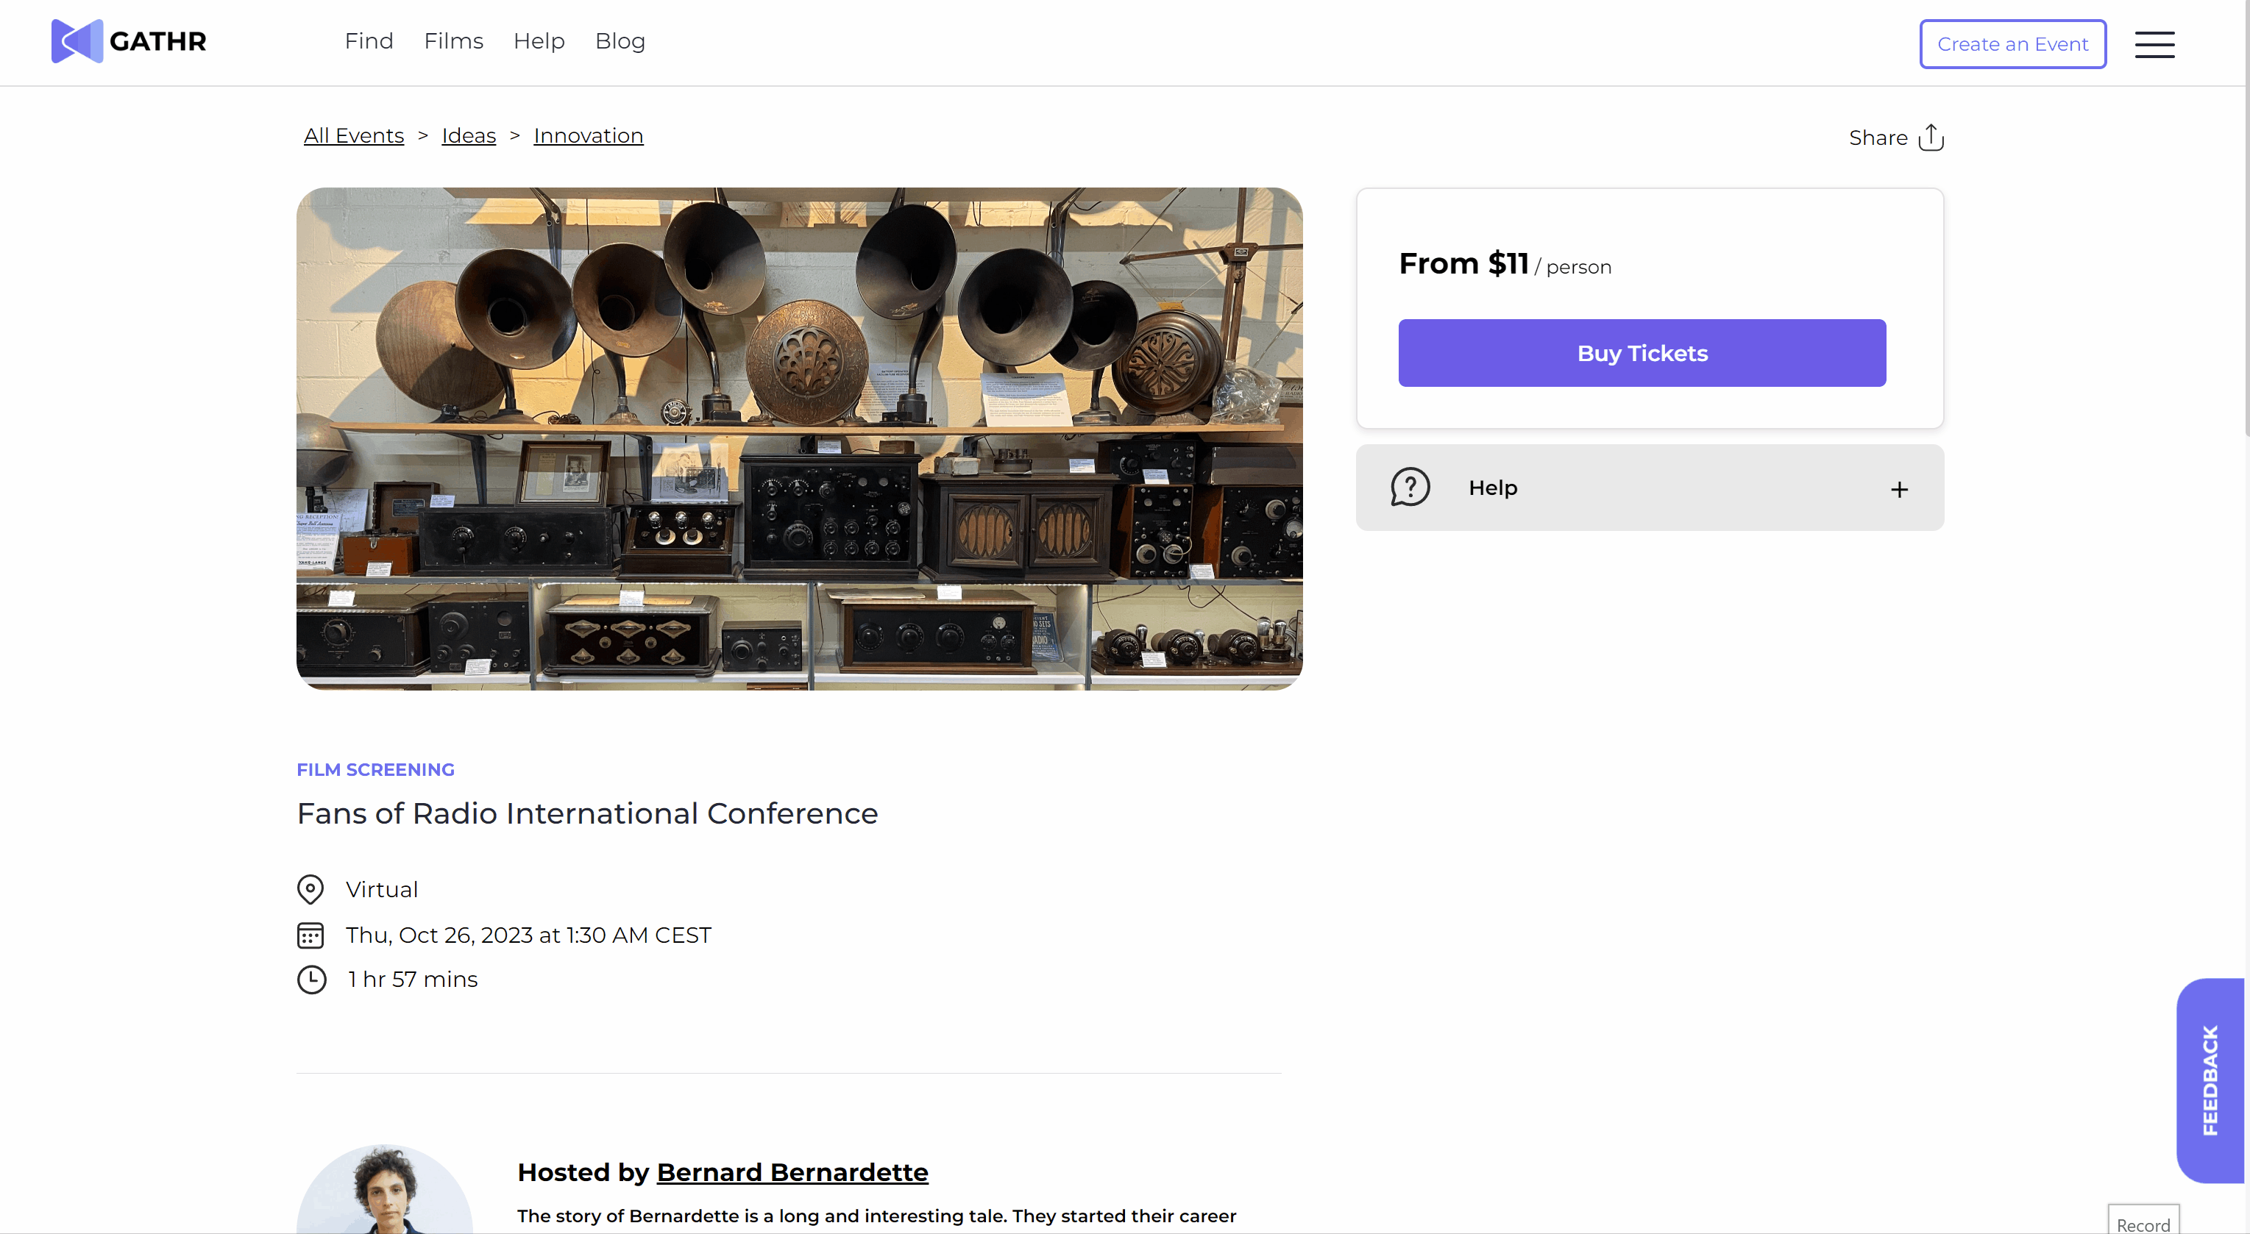Click the location pin icon
The width and height of the screenshot is (2250, 1234).
(x=310, y=889)
